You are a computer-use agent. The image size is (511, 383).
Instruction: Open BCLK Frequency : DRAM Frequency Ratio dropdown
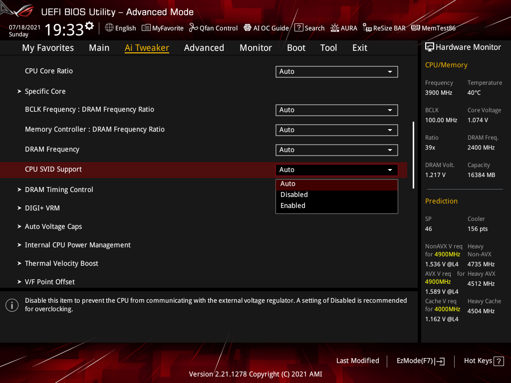[x=336, y=110]
